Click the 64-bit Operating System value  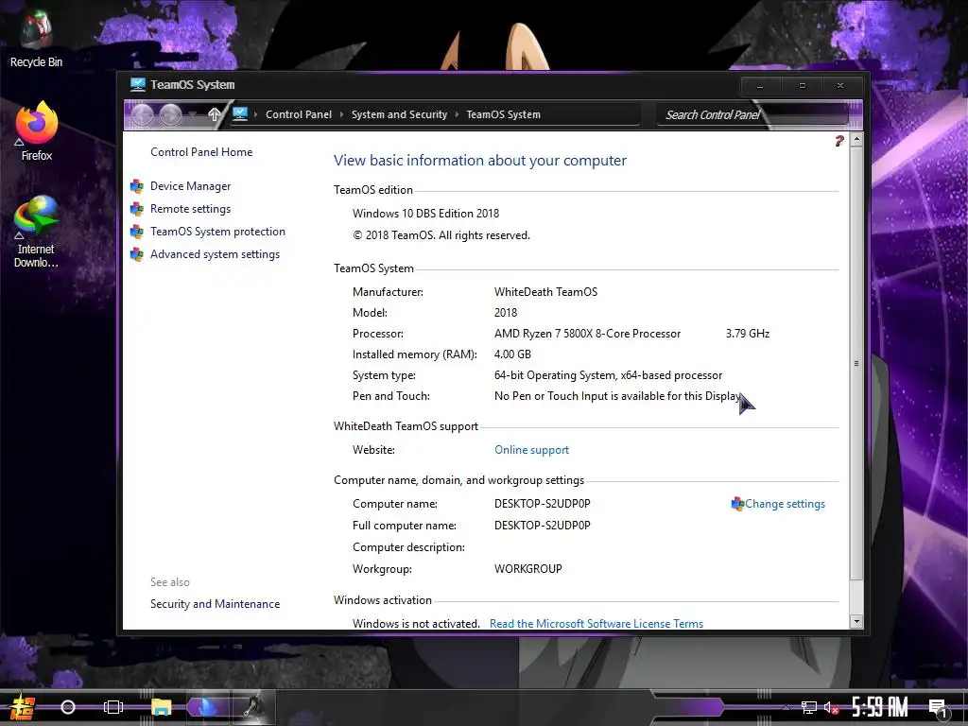[608, 375]
